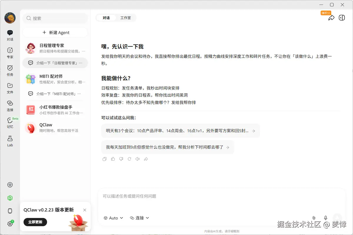The image size is (353, 235).
Task: Dislike the response with thumbs down
Action: tap(121, 159)
